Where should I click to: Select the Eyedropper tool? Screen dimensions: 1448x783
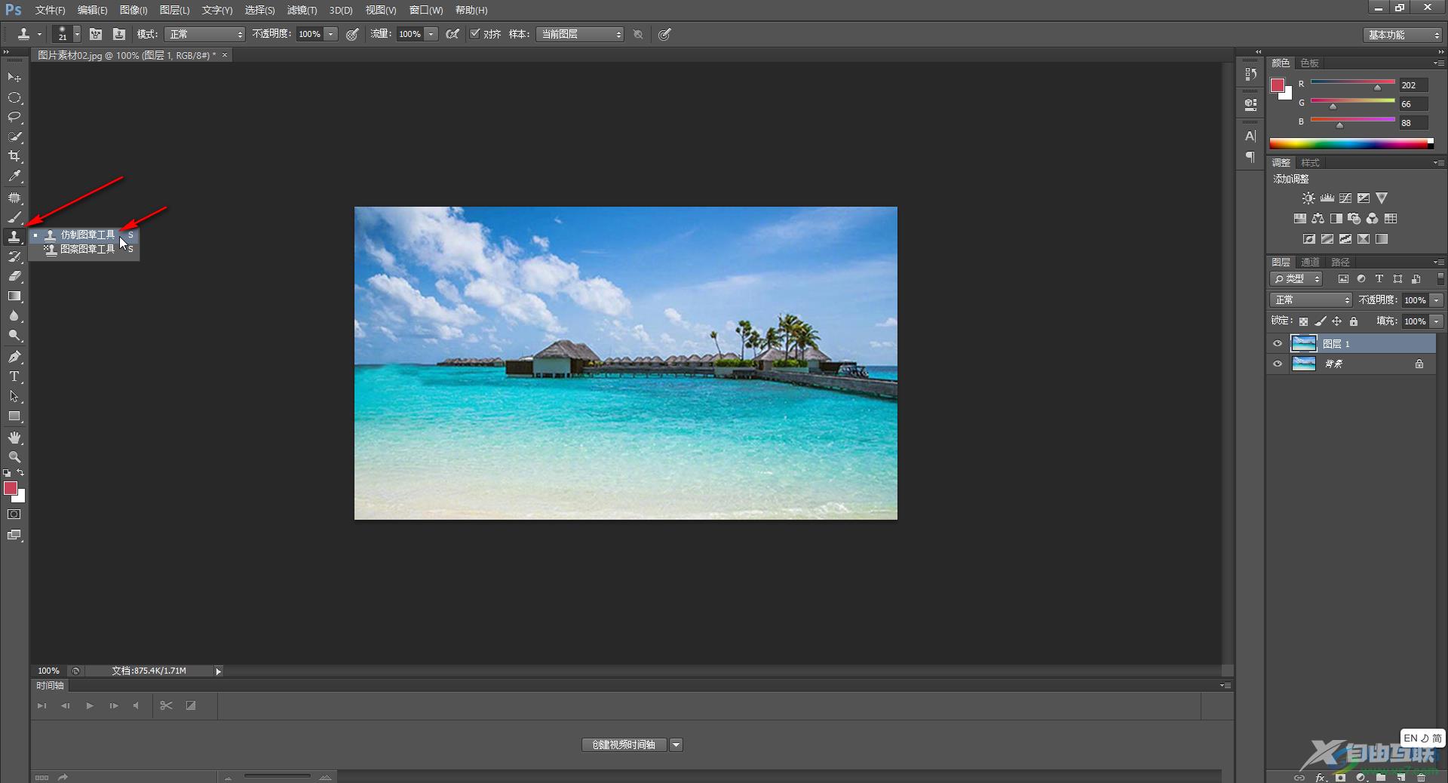coord(14,177)
